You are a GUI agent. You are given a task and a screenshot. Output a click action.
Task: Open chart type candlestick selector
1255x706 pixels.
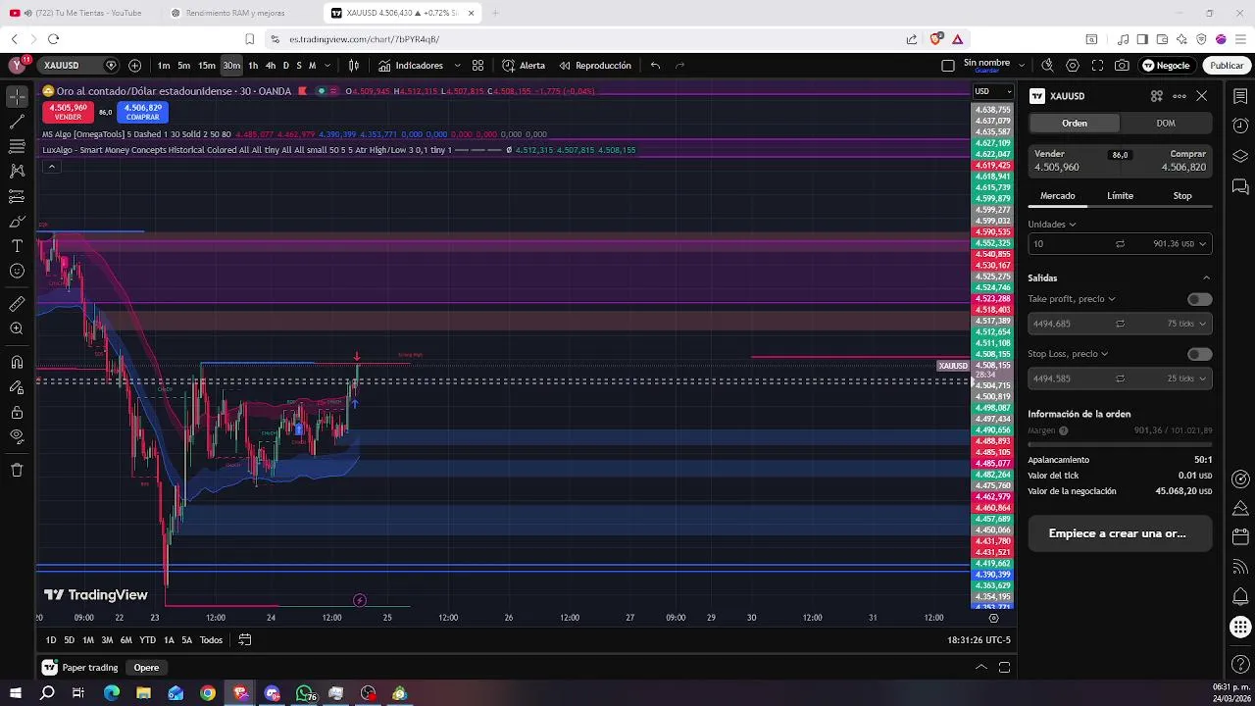point(354,66)
